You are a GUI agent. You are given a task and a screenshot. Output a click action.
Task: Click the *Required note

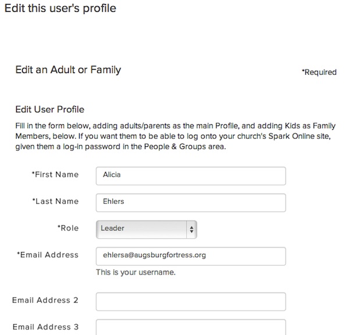point(319,73)
